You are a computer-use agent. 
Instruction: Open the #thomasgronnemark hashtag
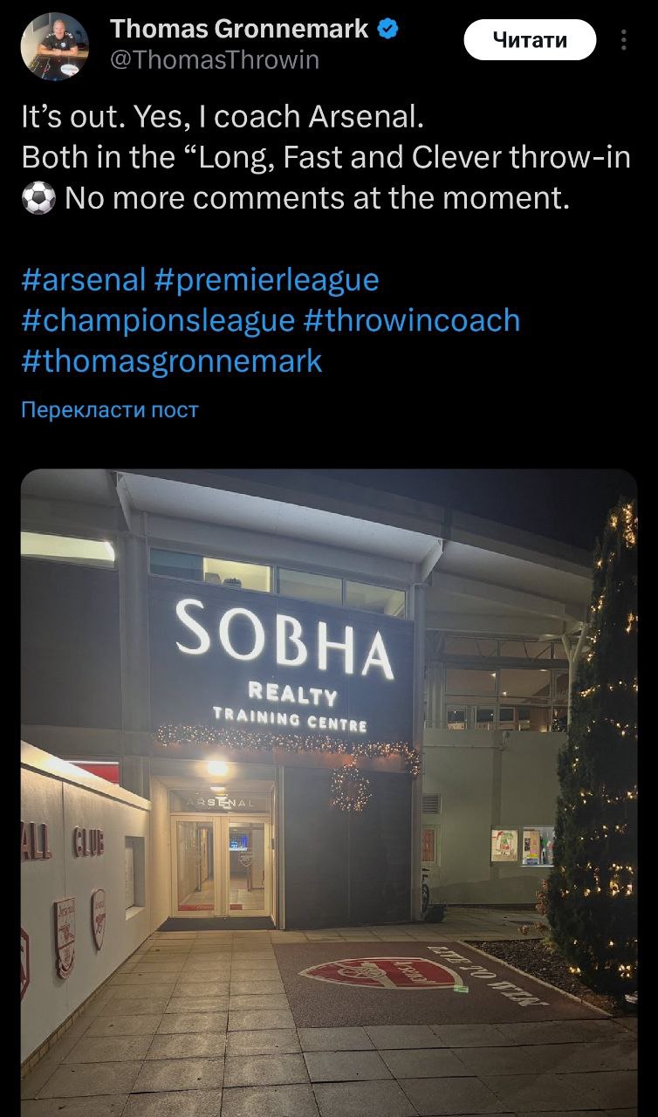[172, 360]
